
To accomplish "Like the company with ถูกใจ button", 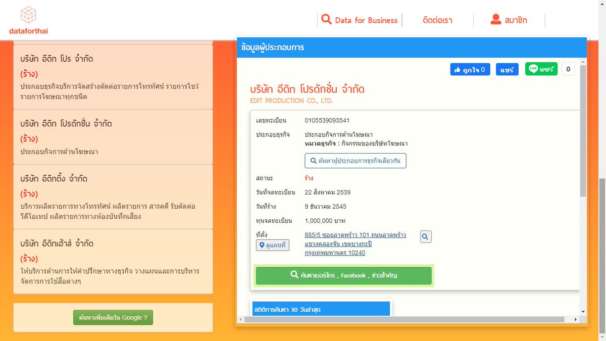I will tap(470, 70).
